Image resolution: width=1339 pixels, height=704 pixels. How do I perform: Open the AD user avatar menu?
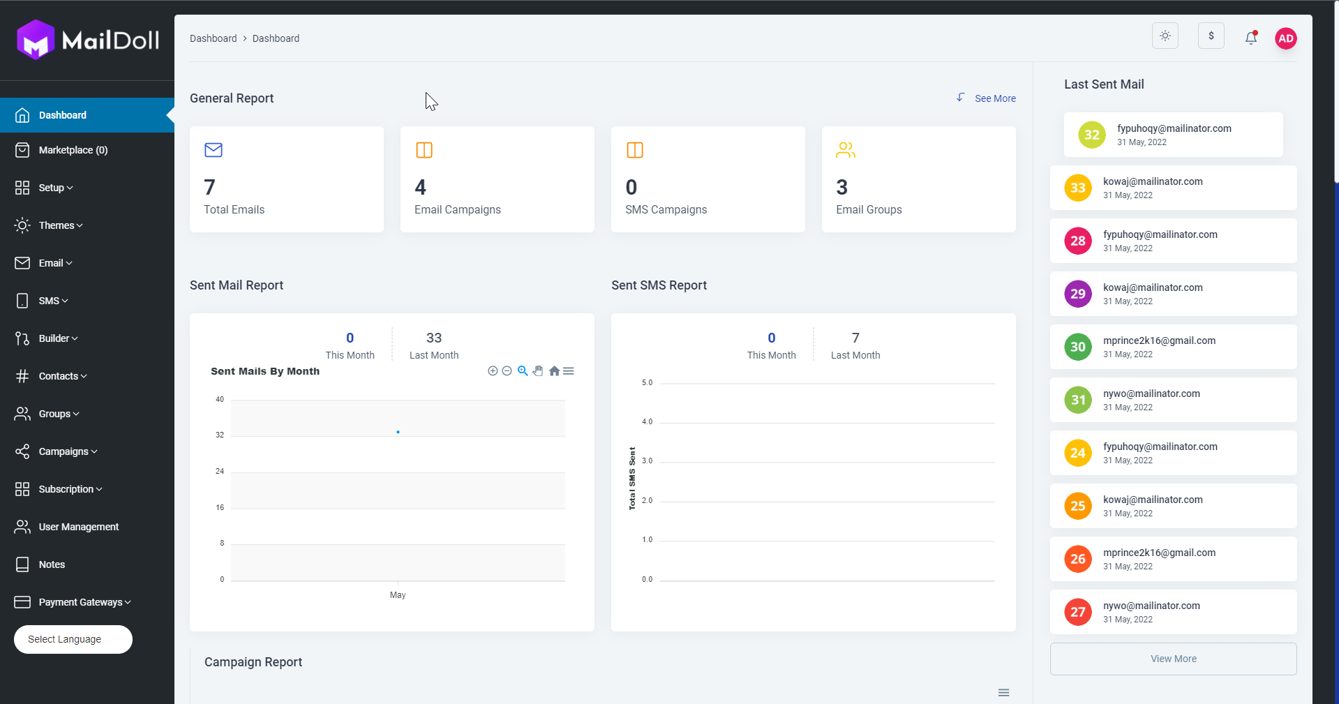point(1285,38)
